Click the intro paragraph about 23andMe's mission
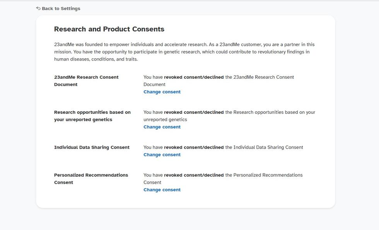 [184, 52]
